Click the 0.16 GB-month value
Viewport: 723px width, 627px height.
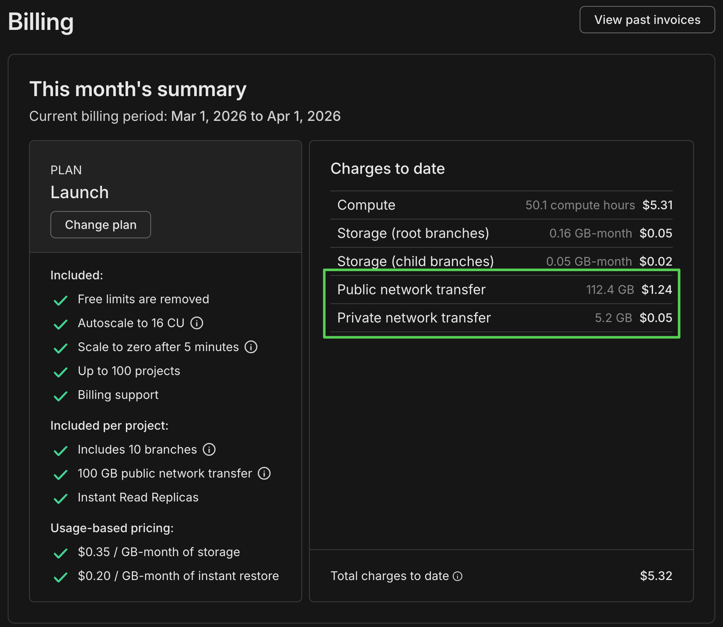tap(591, 233)
